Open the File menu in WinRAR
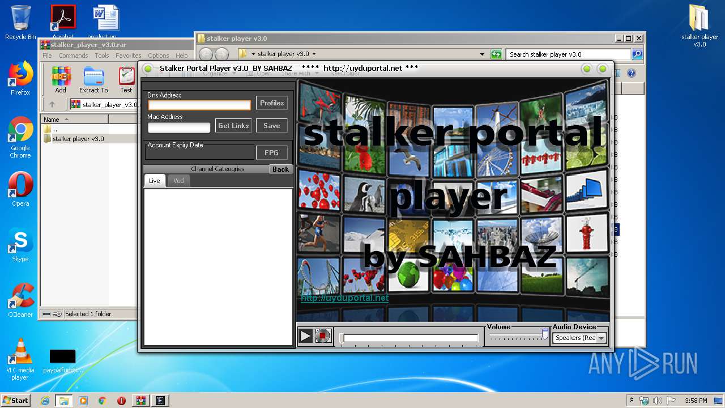 pos(47,56)
